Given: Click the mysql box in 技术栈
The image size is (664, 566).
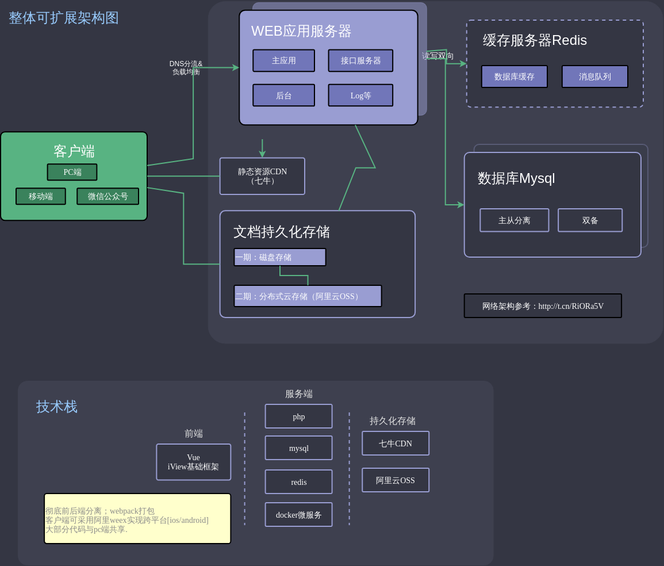Looking at the screenshot, I should [x=298, y=448].
